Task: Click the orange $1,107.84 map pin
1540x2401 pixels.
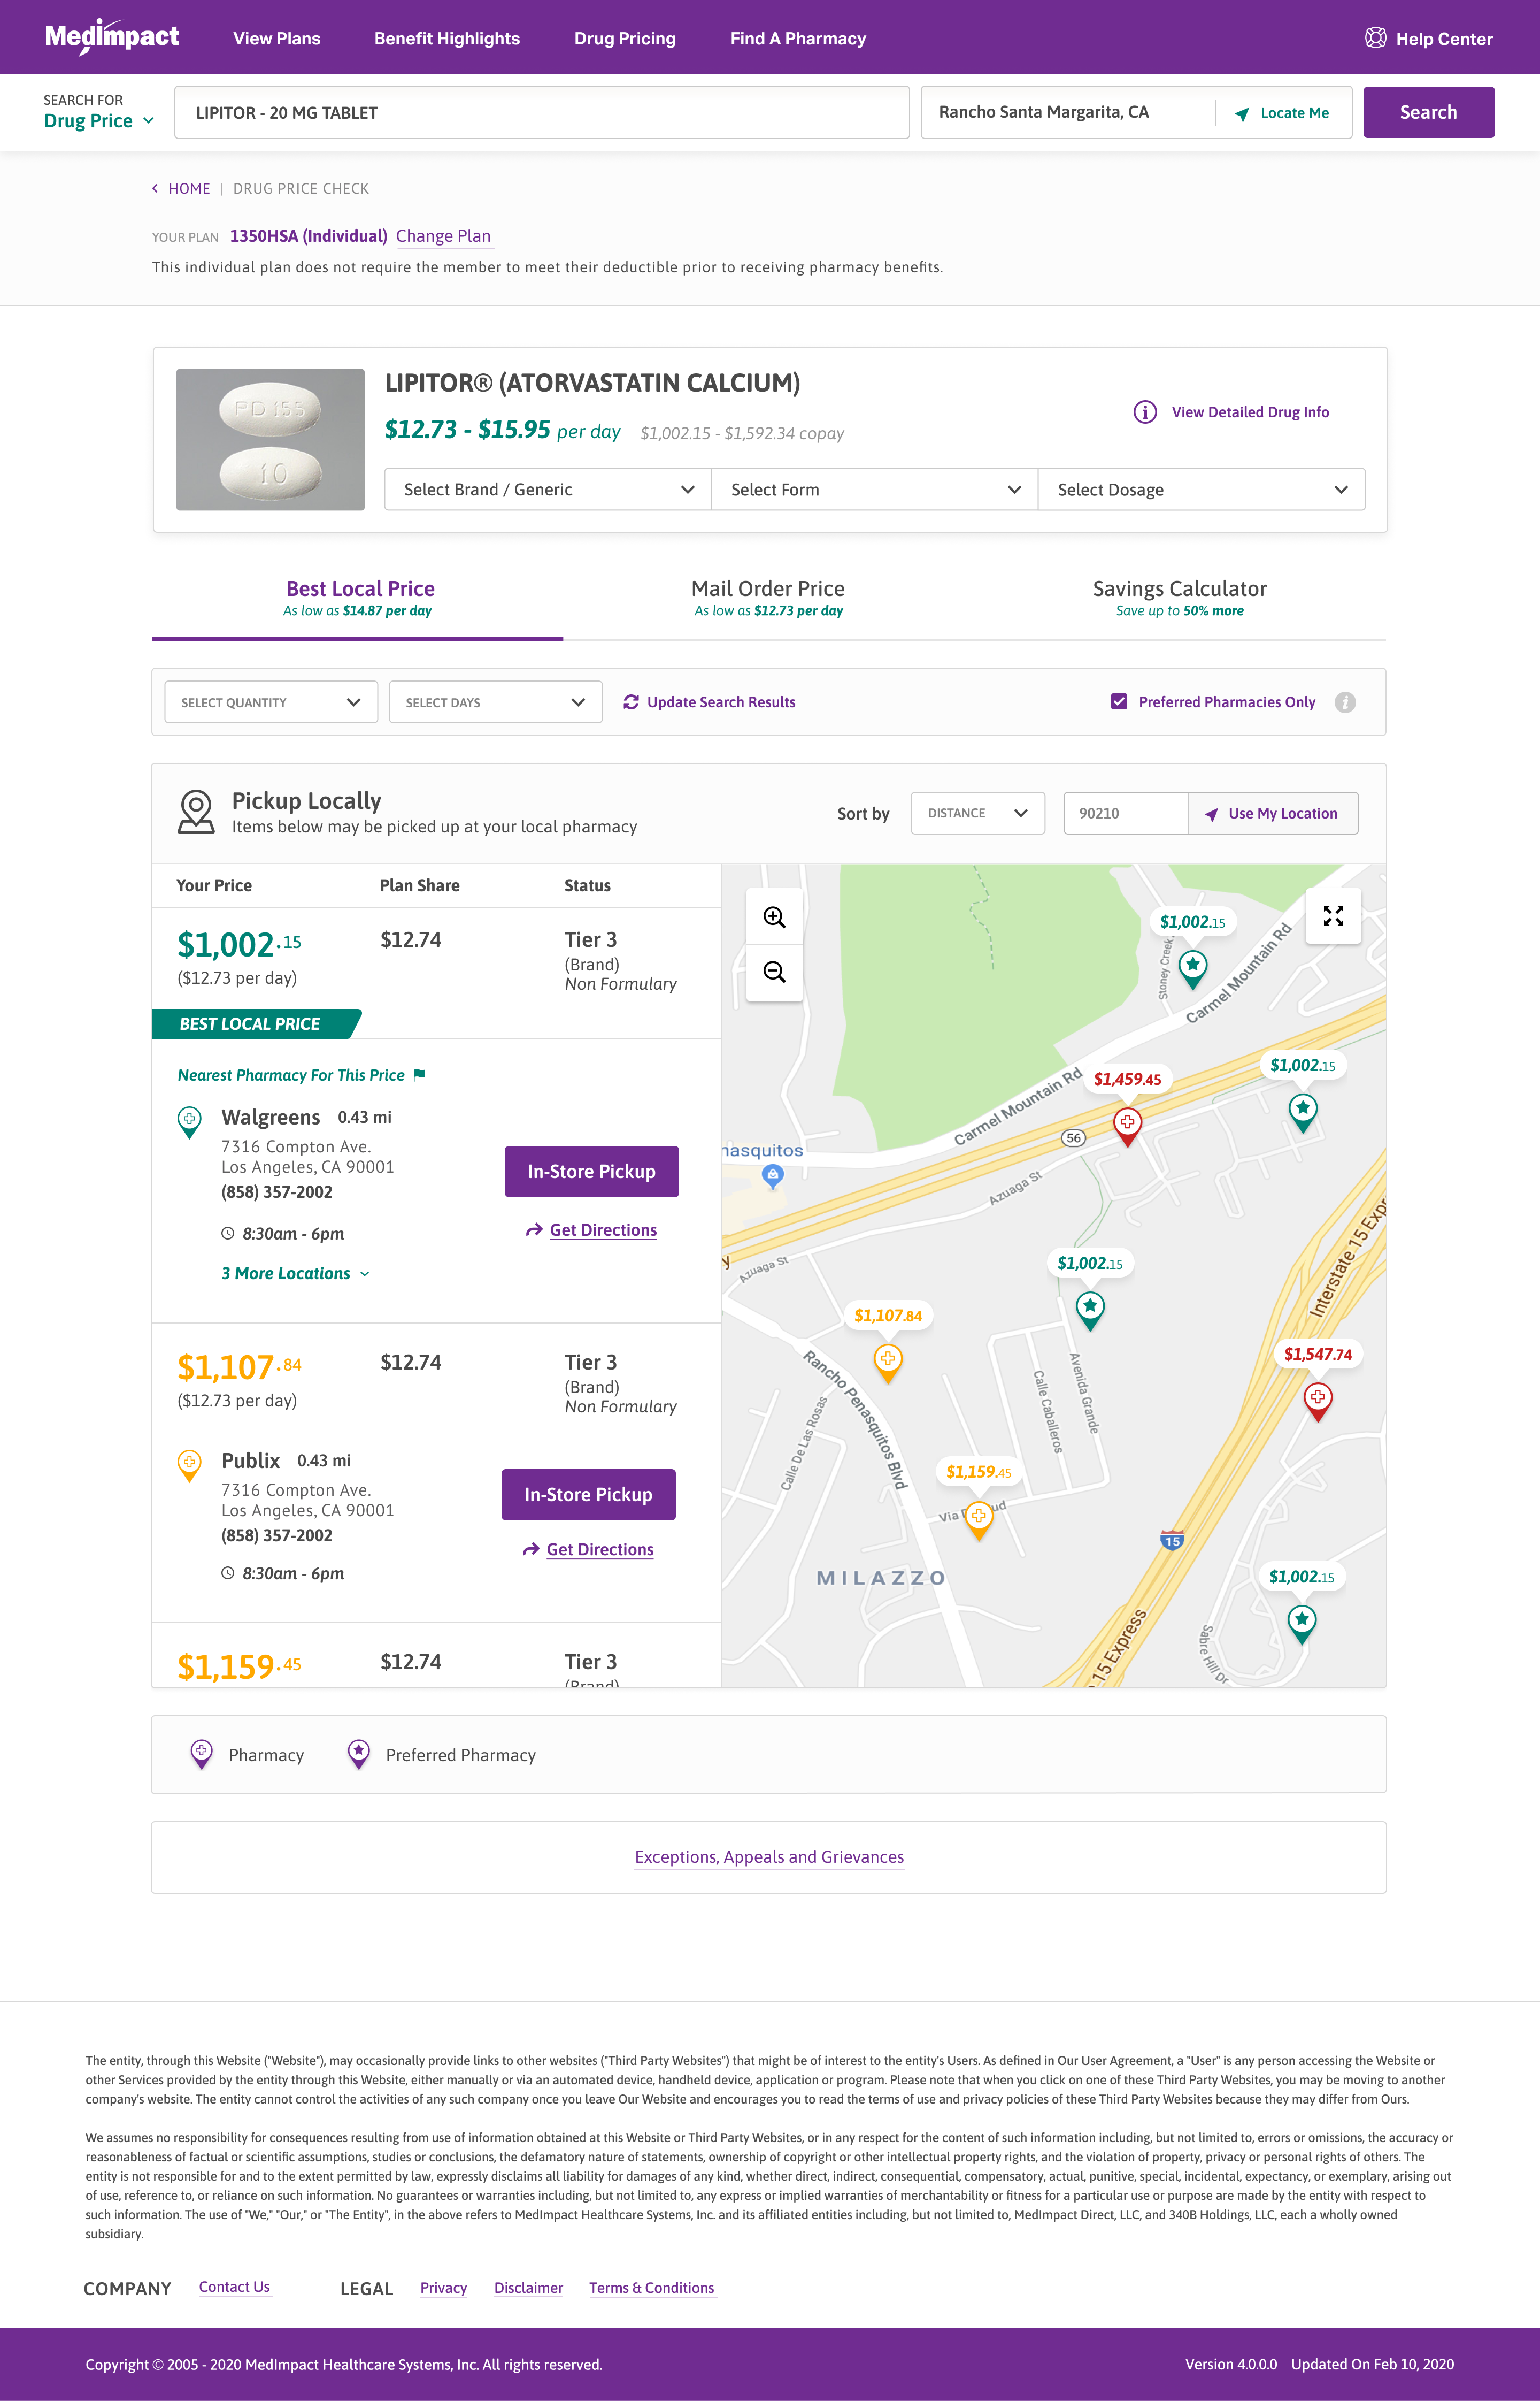Action: (x=888, y=1363)
